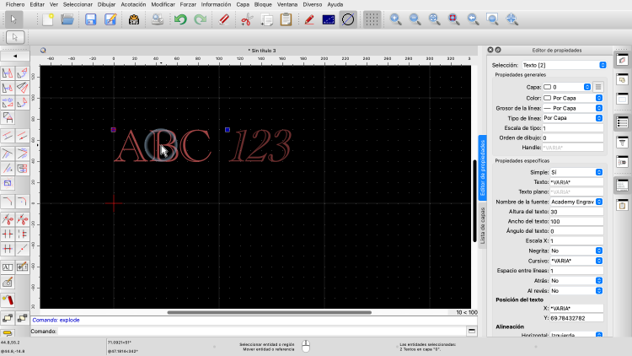Paste from clipboard icon in toolbar
Image resolution: width=632 pixels, height=356 pixels.
(286, 19)
